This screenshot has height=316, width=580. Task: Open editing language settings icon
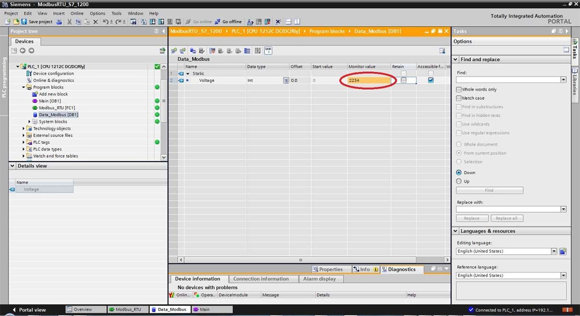click(x=563, y=251)
